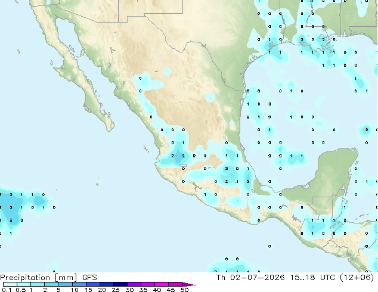Click the date '02-07-2026' text
This screenshot has width=378, height=292.
tap(257, 277)
